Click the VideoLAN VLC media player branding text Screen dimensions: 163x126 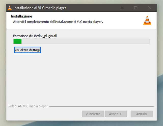point(28,106)
